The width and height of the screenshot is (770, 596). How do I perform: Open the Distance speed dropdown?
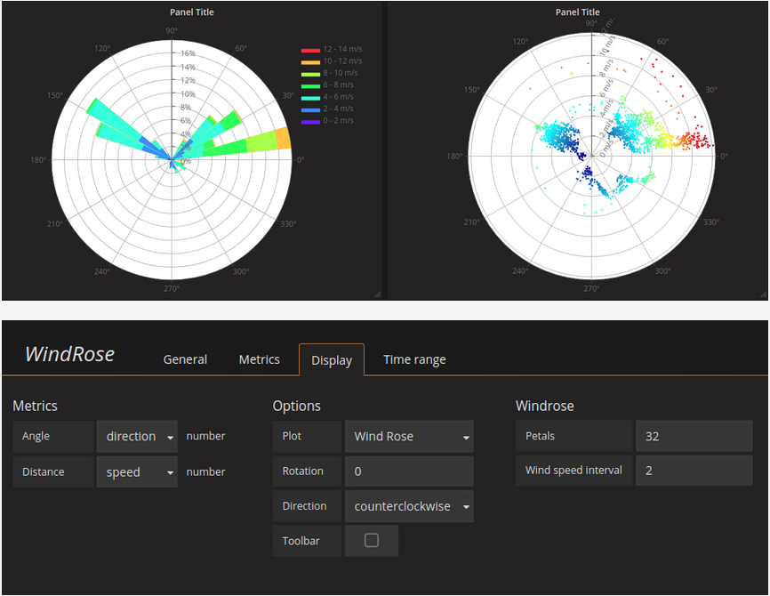tap(137, 471)
